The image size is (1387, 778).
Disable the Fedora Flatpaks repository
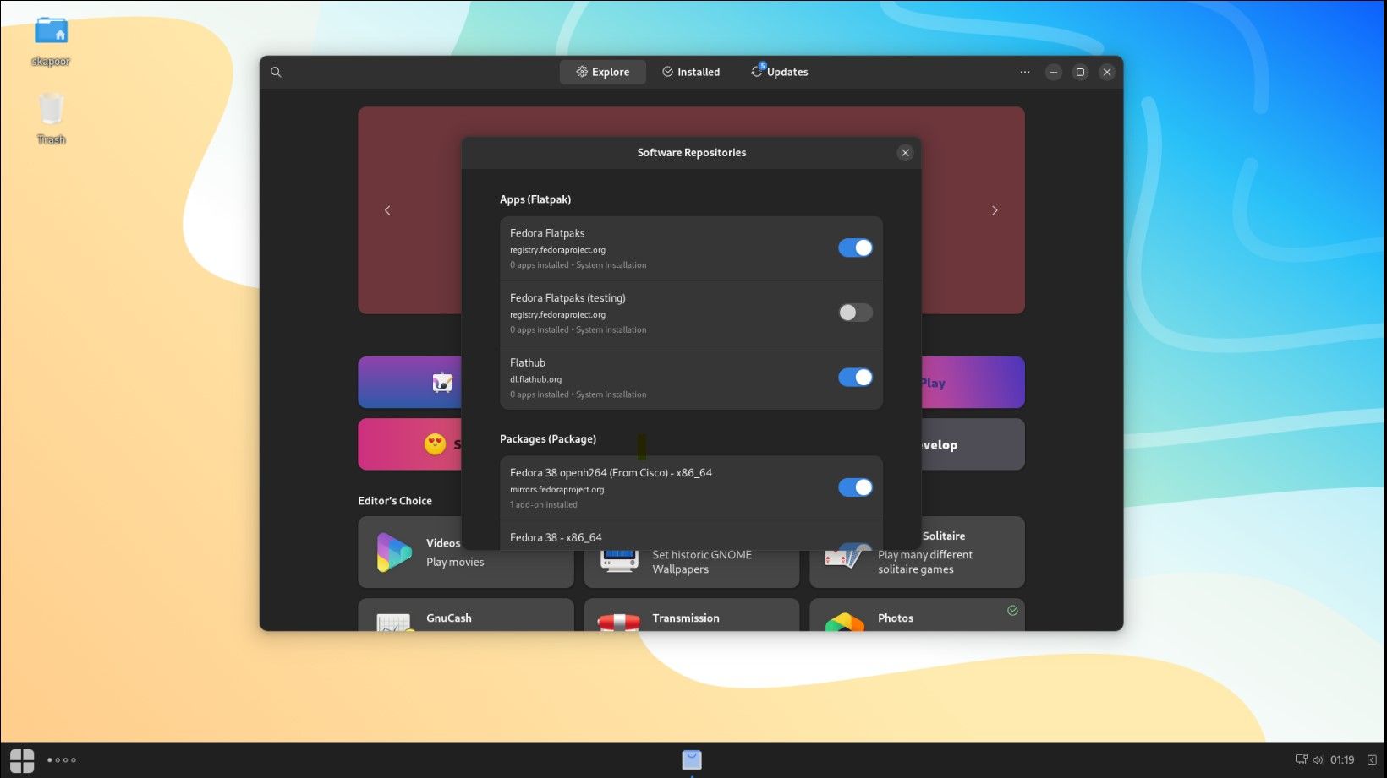click(855, 248)
